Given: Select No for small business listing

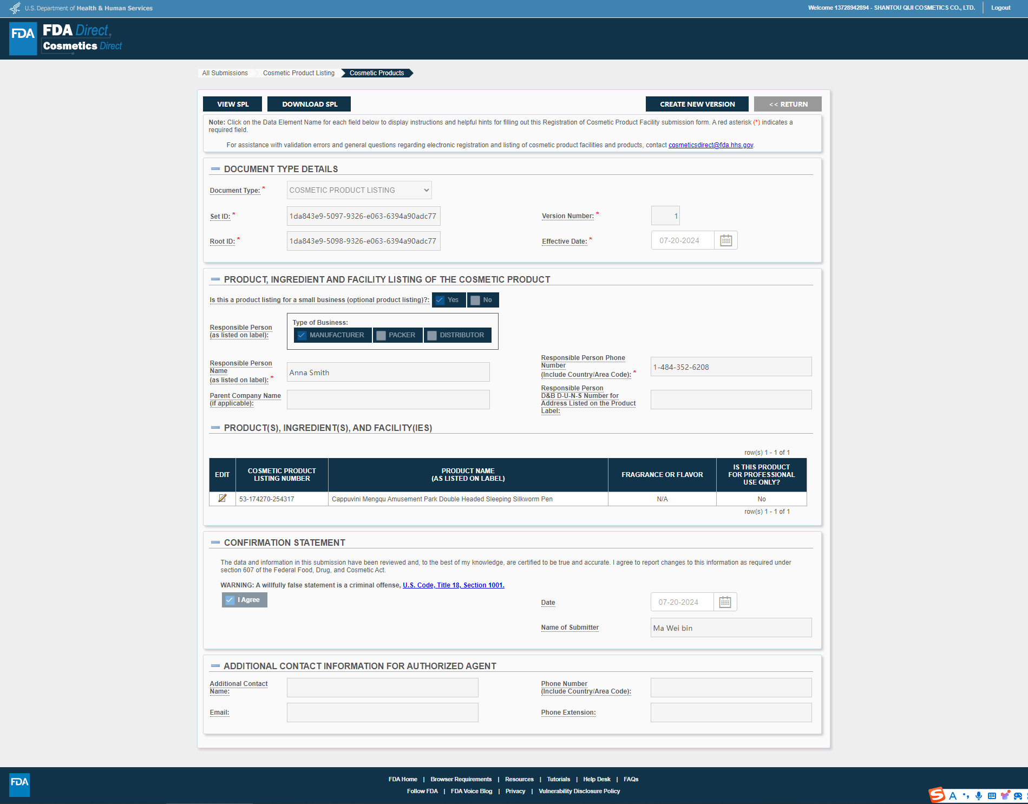Looking at the screenshot, I should (475, 300).
